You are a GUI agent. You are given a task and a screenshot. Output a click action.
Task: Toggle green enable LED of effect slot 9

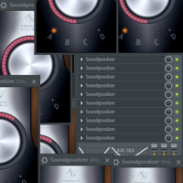(x=177, y=129)
